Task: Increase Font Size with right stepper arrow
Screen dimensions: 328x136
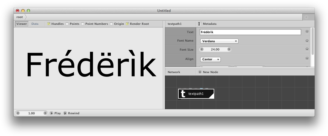Action: (x=229, y=49)
